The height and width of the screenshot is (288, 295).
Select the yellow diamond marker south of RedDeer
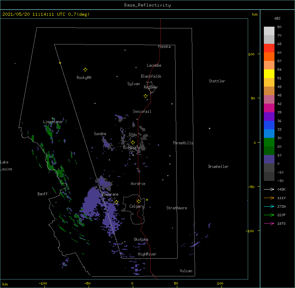[145, 96]
